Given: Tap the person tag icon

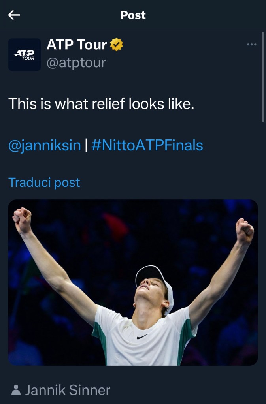Looking at the screenshot, I should [16, 391].
